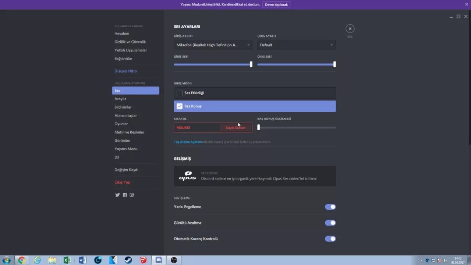This screenshot has height=265, width=471.
Task: Open the Camtasia-style blue icon on taskbar
Action: click(x=113, y=260)
